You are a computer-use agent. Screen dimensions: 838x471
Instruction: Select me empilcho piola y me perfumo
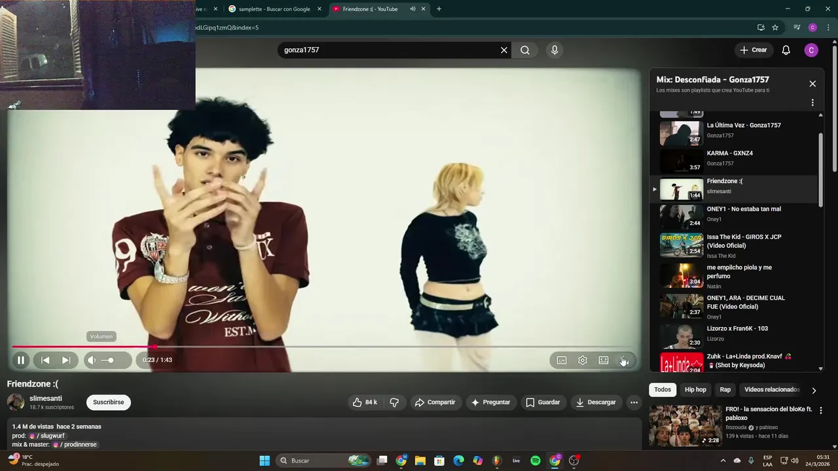pyautogui.click(x=733, y=276)
